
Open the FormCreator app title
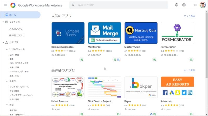coord(168,47)
